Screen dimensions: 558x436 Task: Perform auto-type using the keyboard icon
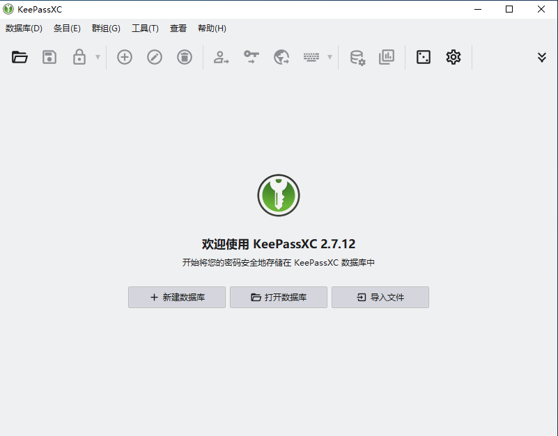[312, 57]
